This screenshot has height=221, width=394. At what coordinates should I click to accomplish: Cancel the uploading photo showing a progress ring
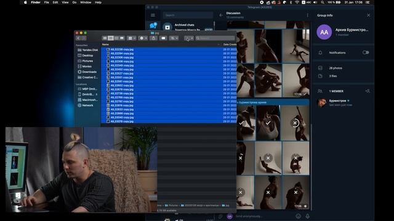point(295,123)
